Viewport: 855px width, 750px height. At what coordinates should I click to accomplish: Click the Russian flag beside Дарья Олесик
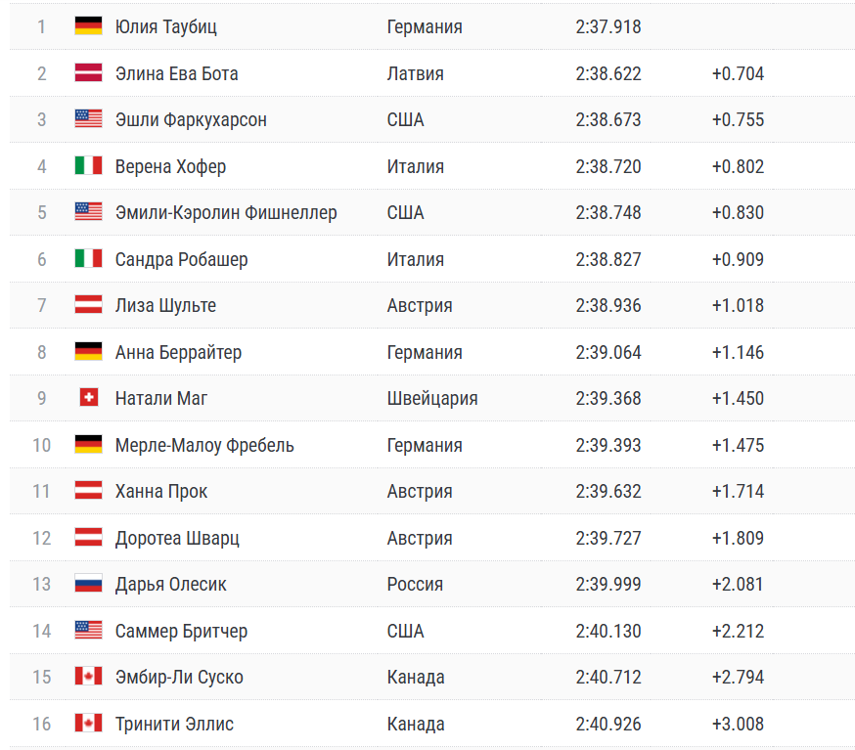click(x=88, y=584)
